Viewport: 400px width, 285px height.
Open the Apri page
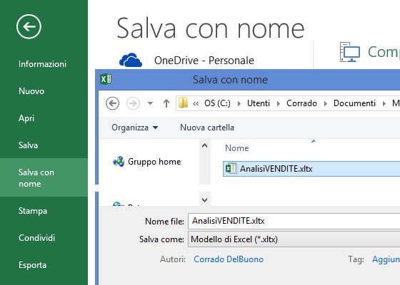(x=26, y=118)
